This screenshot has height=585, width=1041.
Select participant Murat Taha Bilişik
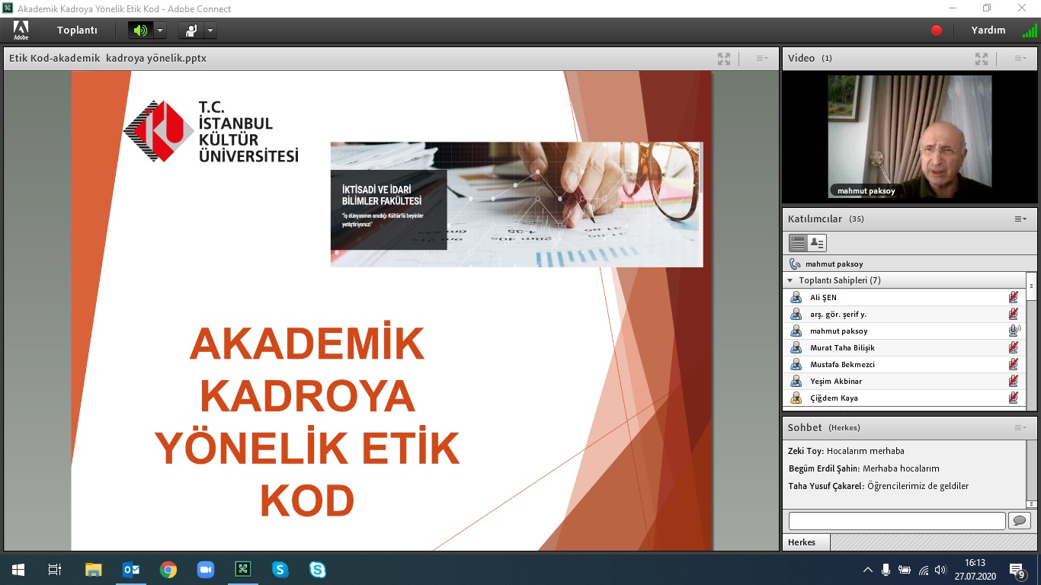(842, 347)
